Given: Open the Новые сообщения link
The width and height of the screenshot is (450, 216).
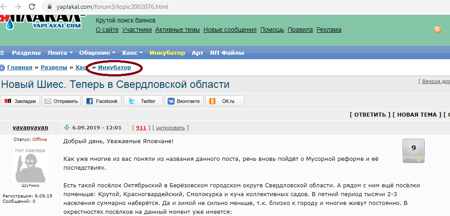Looking at the screenshot, I should pos(230,30).
